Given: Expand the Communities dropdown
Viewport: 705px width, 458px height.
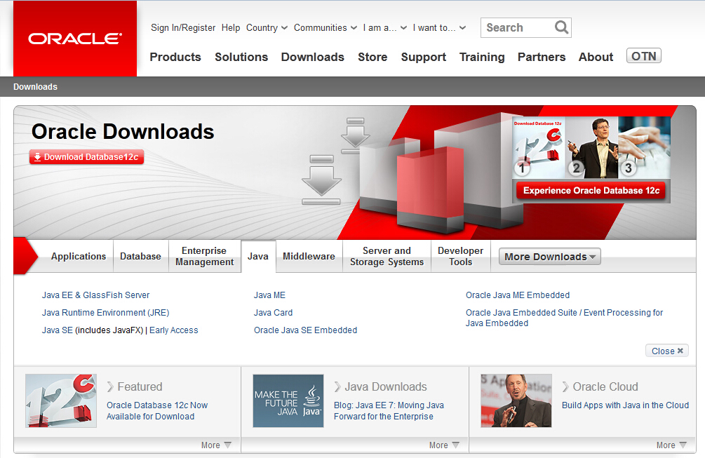Looking at the screenshot, I should point(325,28).
